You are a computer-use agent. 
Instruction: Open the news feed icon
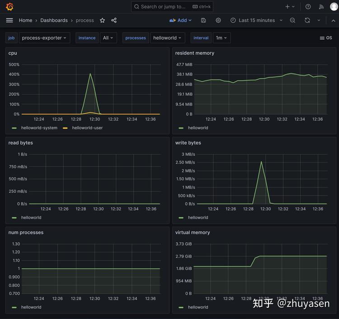[x=321, y=7]
